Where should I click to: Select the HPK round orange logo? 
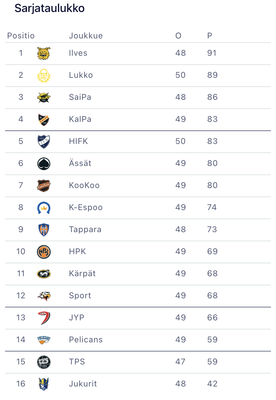tap(44, 252)
